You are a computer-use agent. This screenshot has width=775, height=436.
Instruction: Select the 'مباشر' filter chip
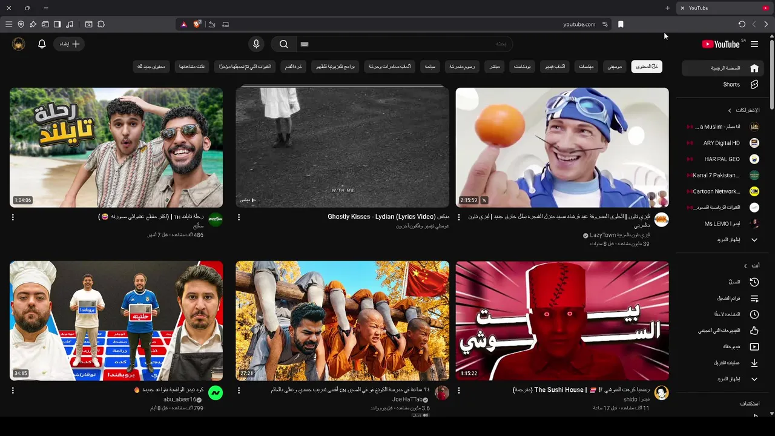point(494,67)
